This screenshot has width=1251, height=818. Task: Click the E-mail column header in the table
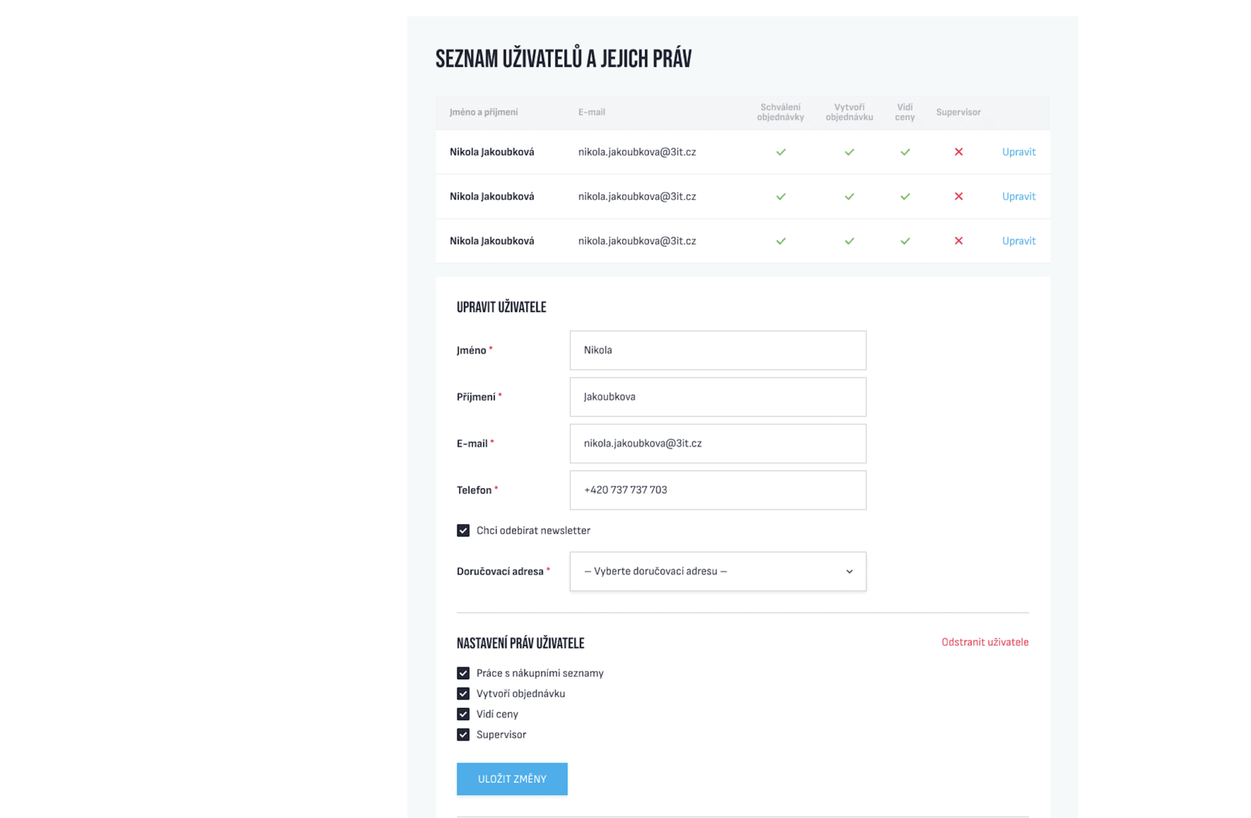(592, 112)
